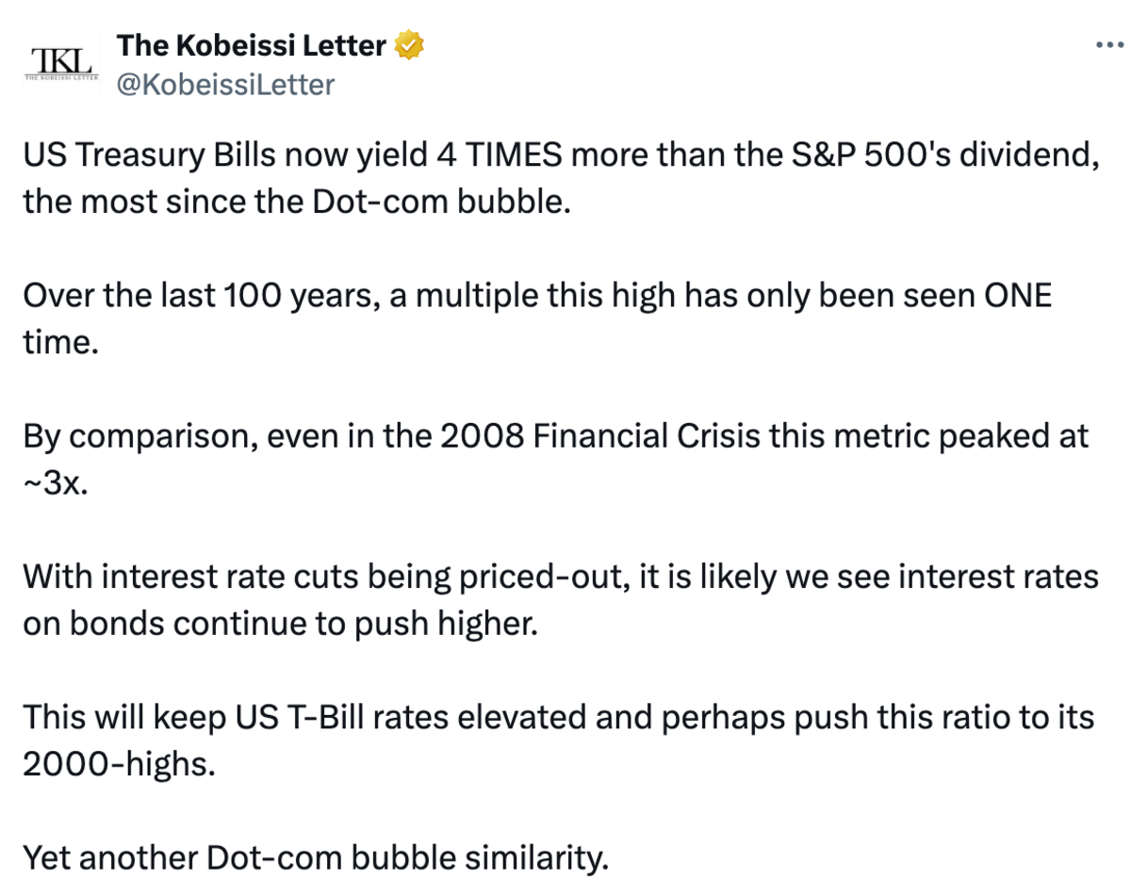
Task: Open The Kobeissi Letter display name
Action: (x=251, y=44)
